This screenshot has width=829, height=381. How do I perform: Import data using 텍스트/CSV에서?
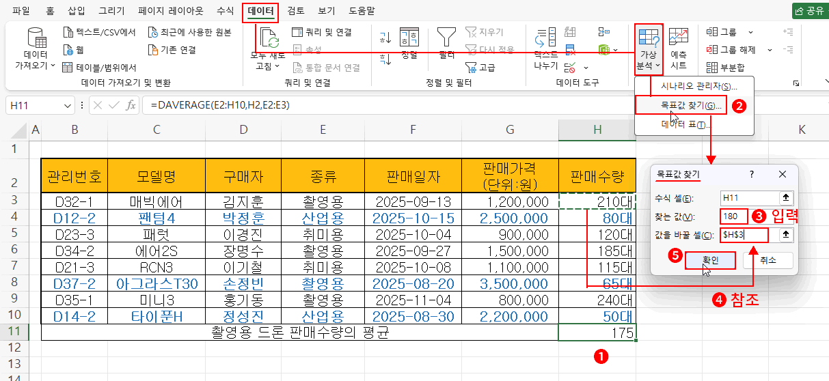(x=99, y=32)
